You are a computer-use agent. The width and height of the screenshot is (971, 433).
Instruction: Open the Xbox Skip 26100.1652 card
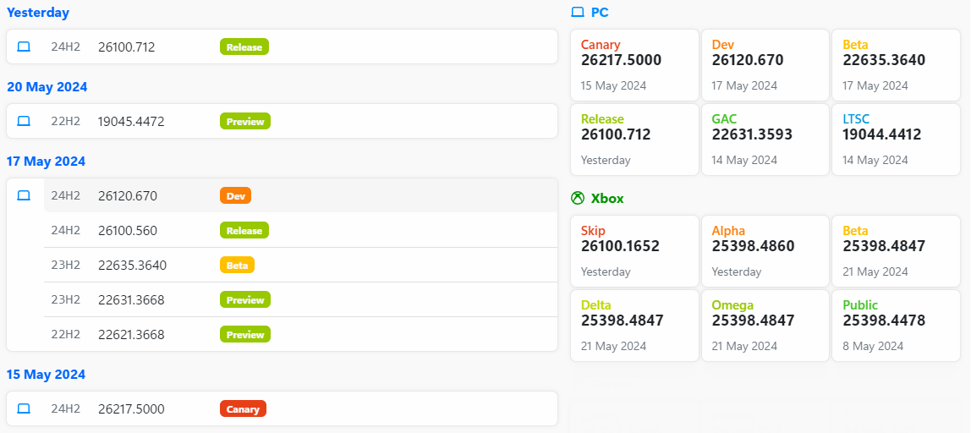(634, 251)
